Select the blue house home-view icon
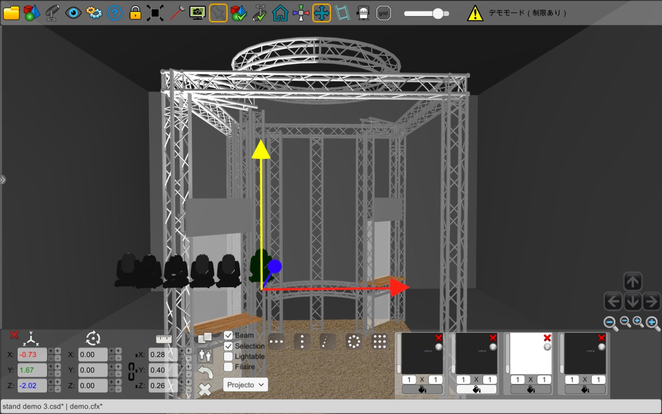This screenshot has width=662, height=414. (x=280, y=13)
